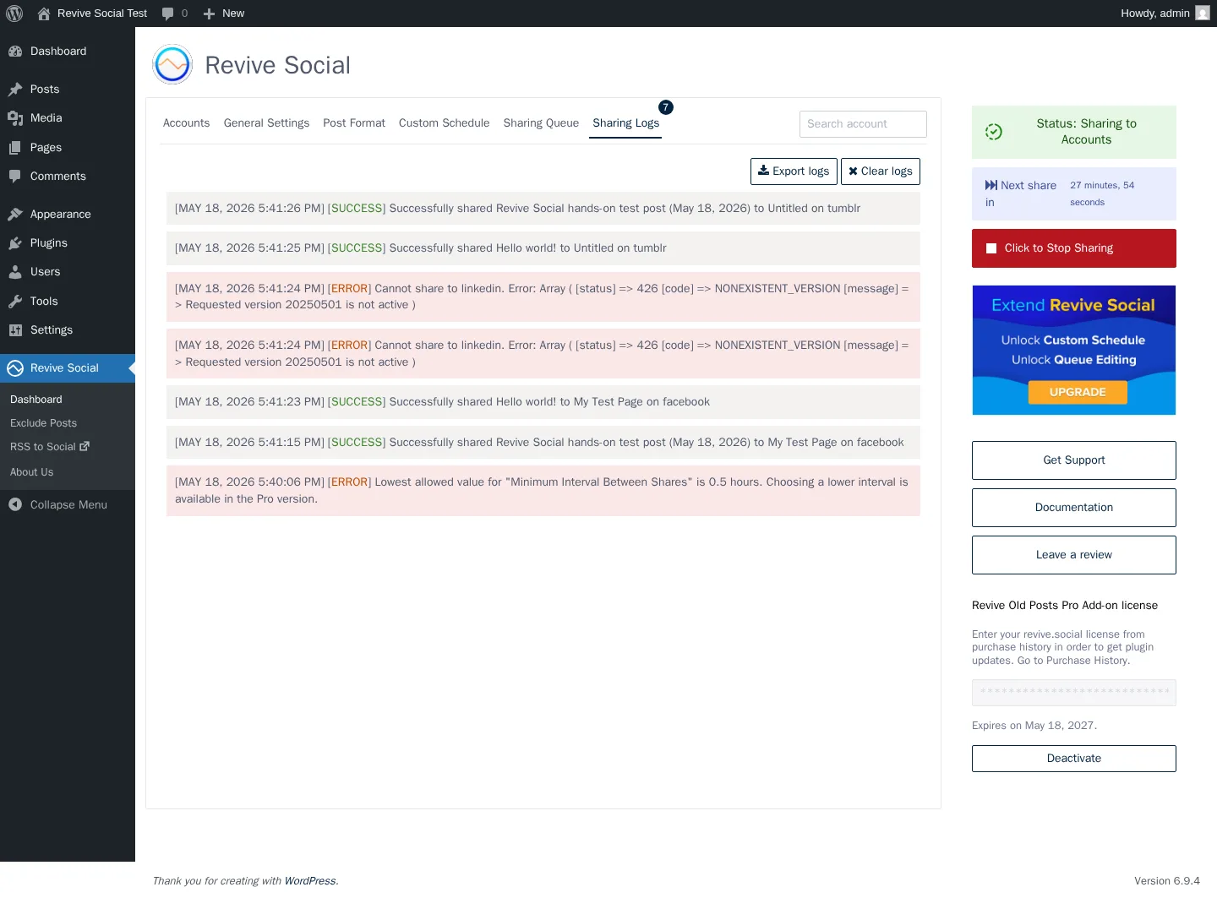Click the orange UPGRADE button
The image size is (1217, 898).
pos(1078,392)
